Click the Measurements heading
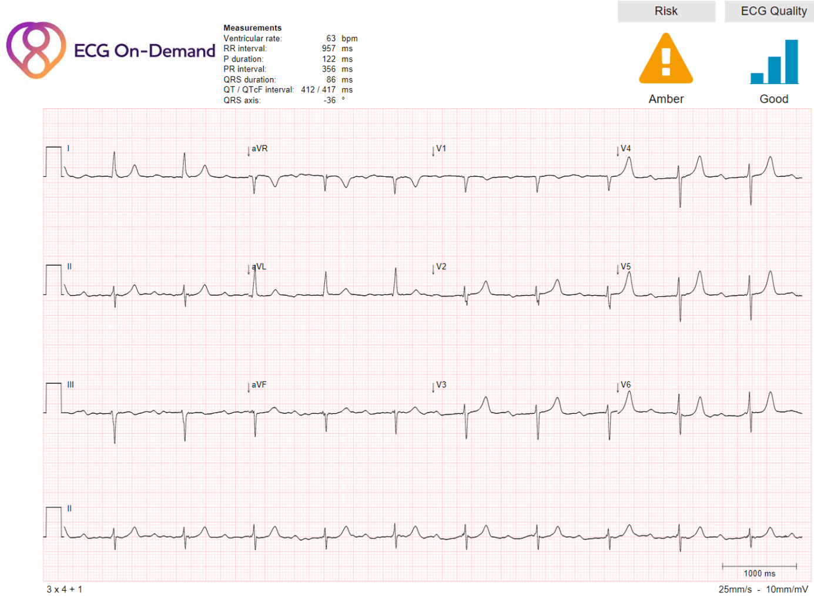Viewport: 814px width, 596px height. point(252,28)
